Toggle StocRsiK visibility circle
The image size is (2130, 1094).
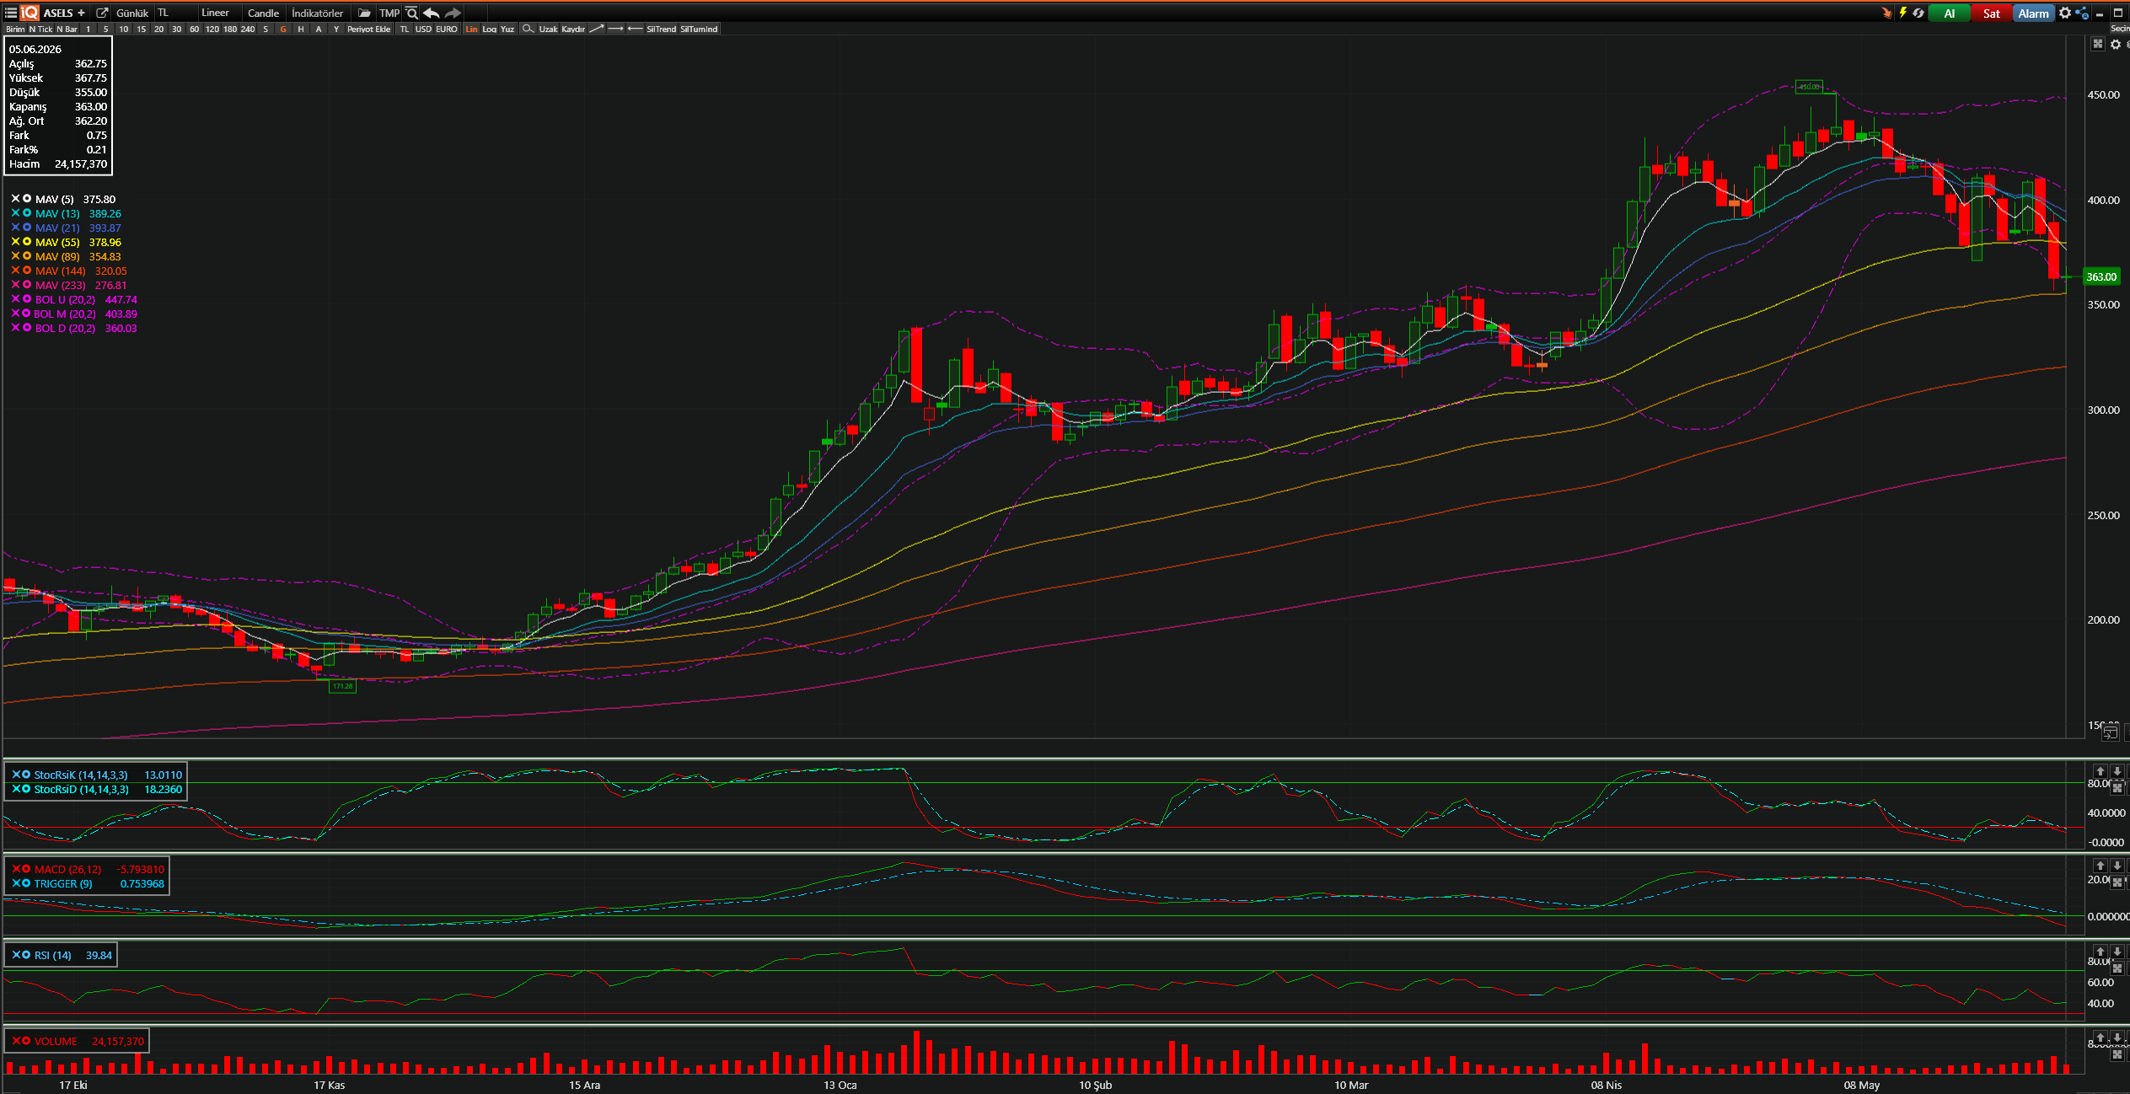pyautogui.click(x=26, y=775)
